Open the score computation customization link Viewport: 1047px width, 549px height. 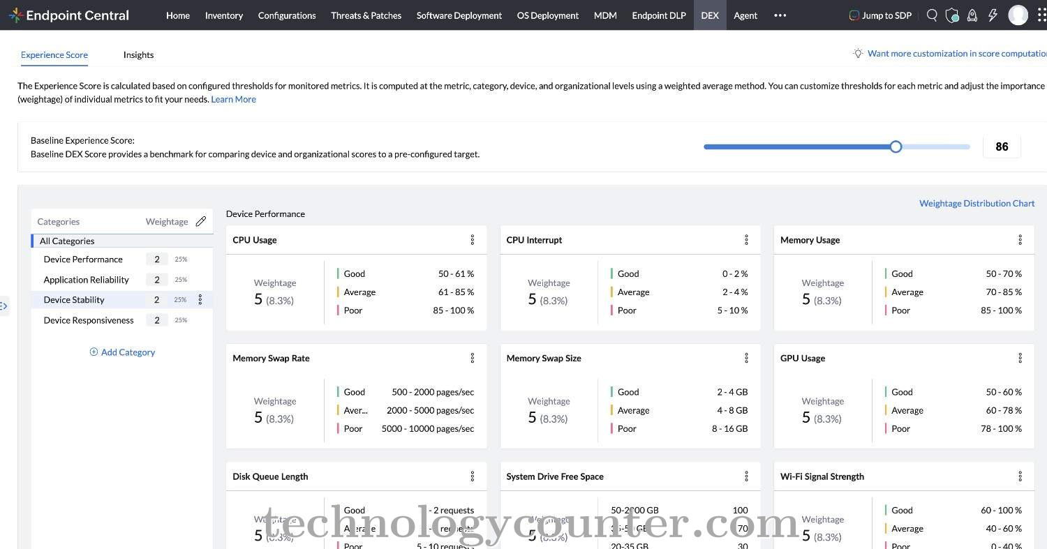tap(957, 53)
